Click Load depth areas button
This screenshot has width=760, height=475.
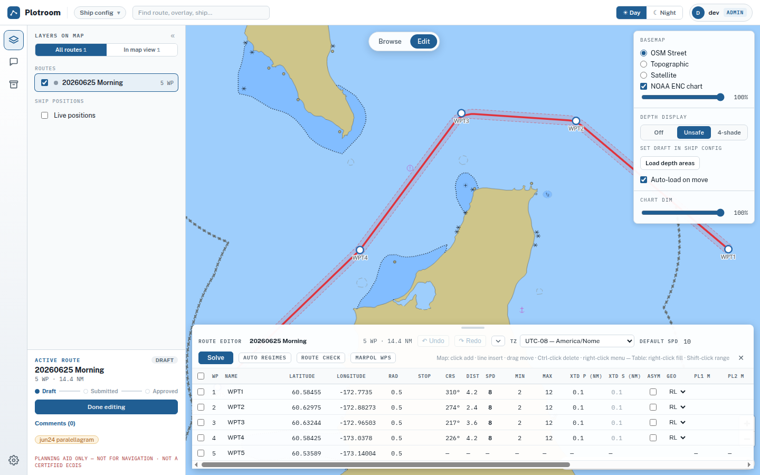670,163
